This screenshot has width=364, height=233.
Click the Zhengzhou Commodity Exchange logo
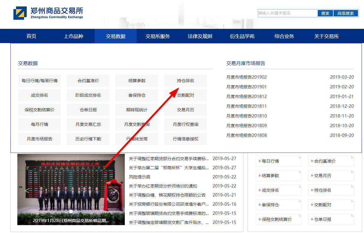[x=48, y=13]
